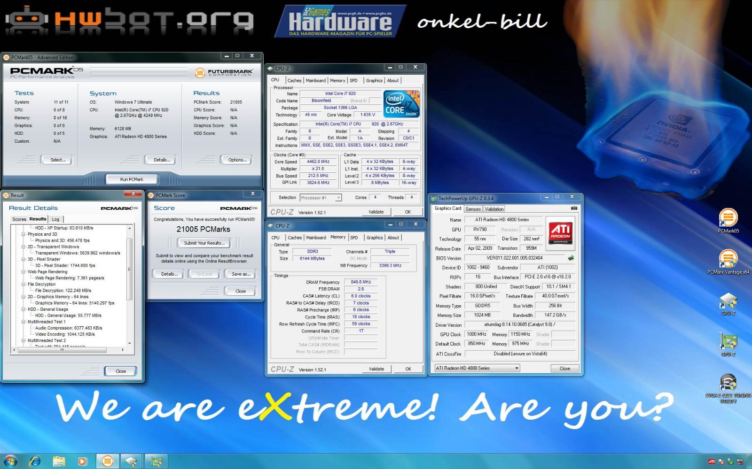Click GPU-Z title bar application icon
This screenshot has width=752, height=469.
434,198
